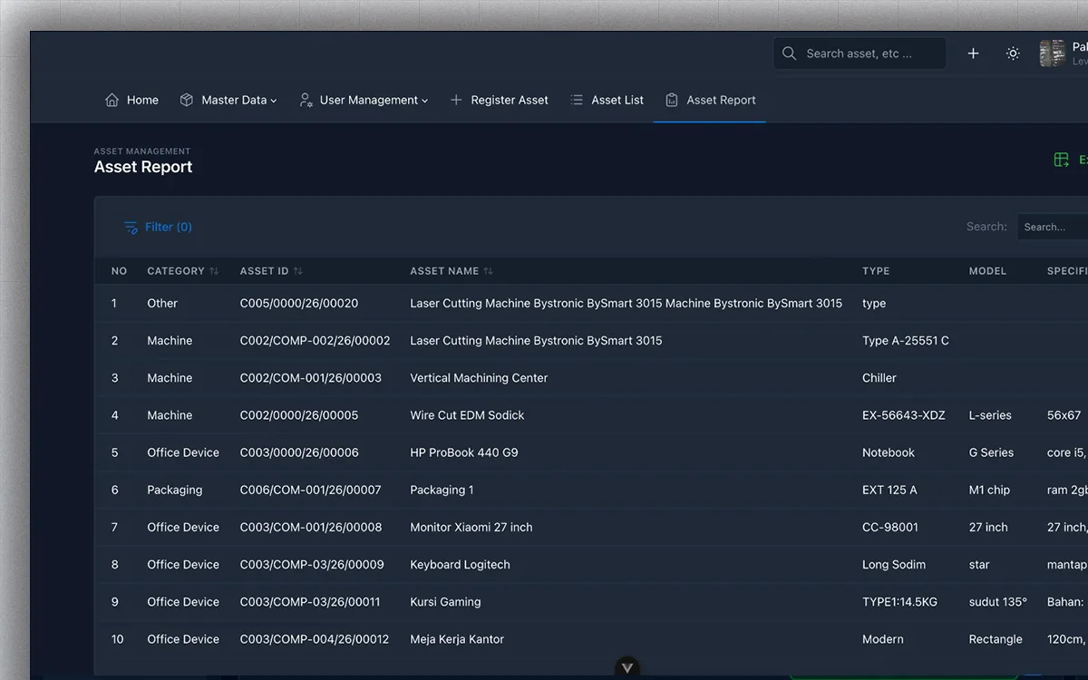
Task: Select the Wire Cut EDM Sodick row name
Action: (467, 415)
